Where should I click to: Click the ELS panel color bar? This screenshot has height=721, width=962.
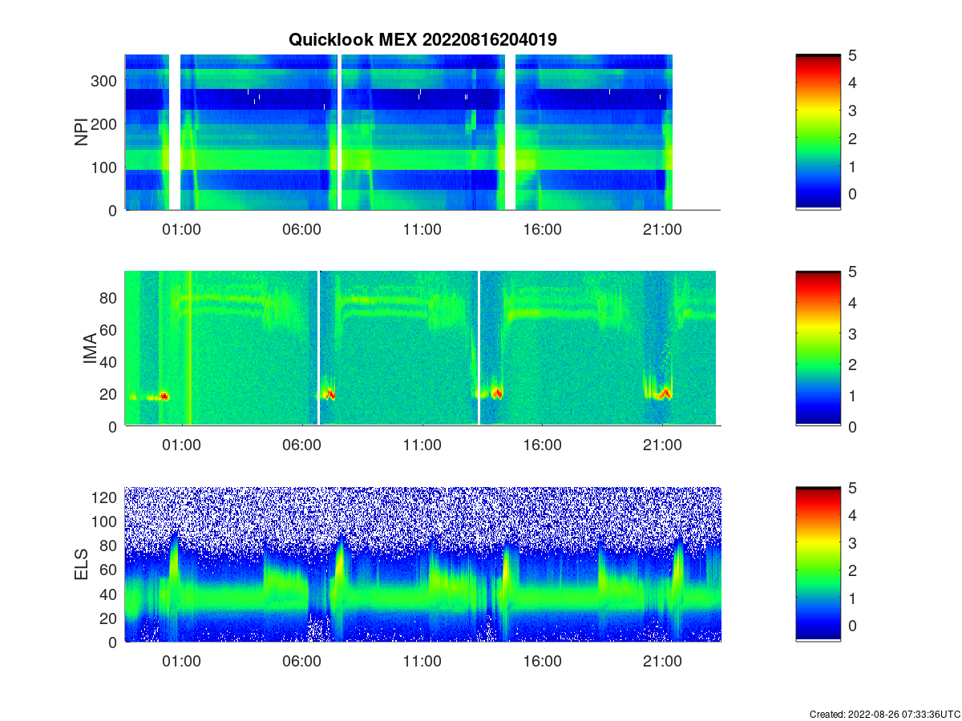coord(818,564)
